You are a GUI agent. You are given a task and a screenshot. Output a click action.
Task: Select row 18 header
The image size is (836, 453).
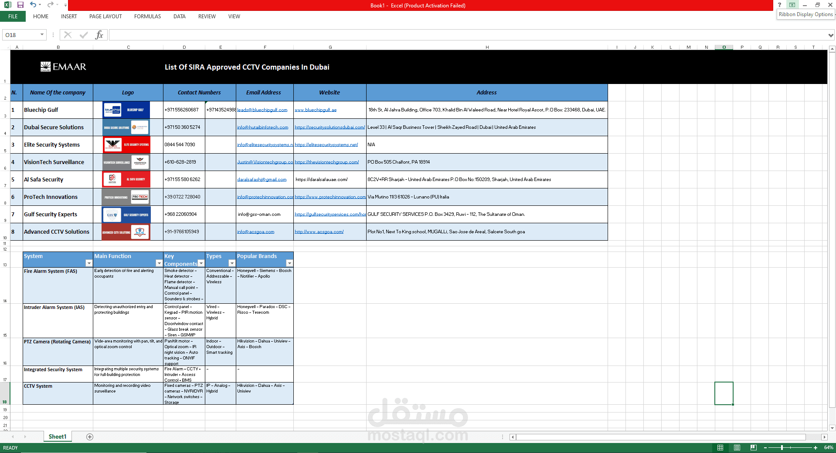click(x=5, y=393)
